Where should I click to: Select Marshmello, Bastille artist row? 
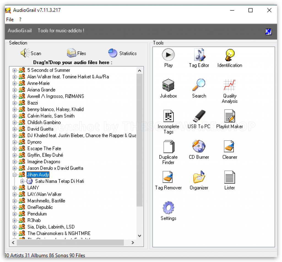(46, 201)
